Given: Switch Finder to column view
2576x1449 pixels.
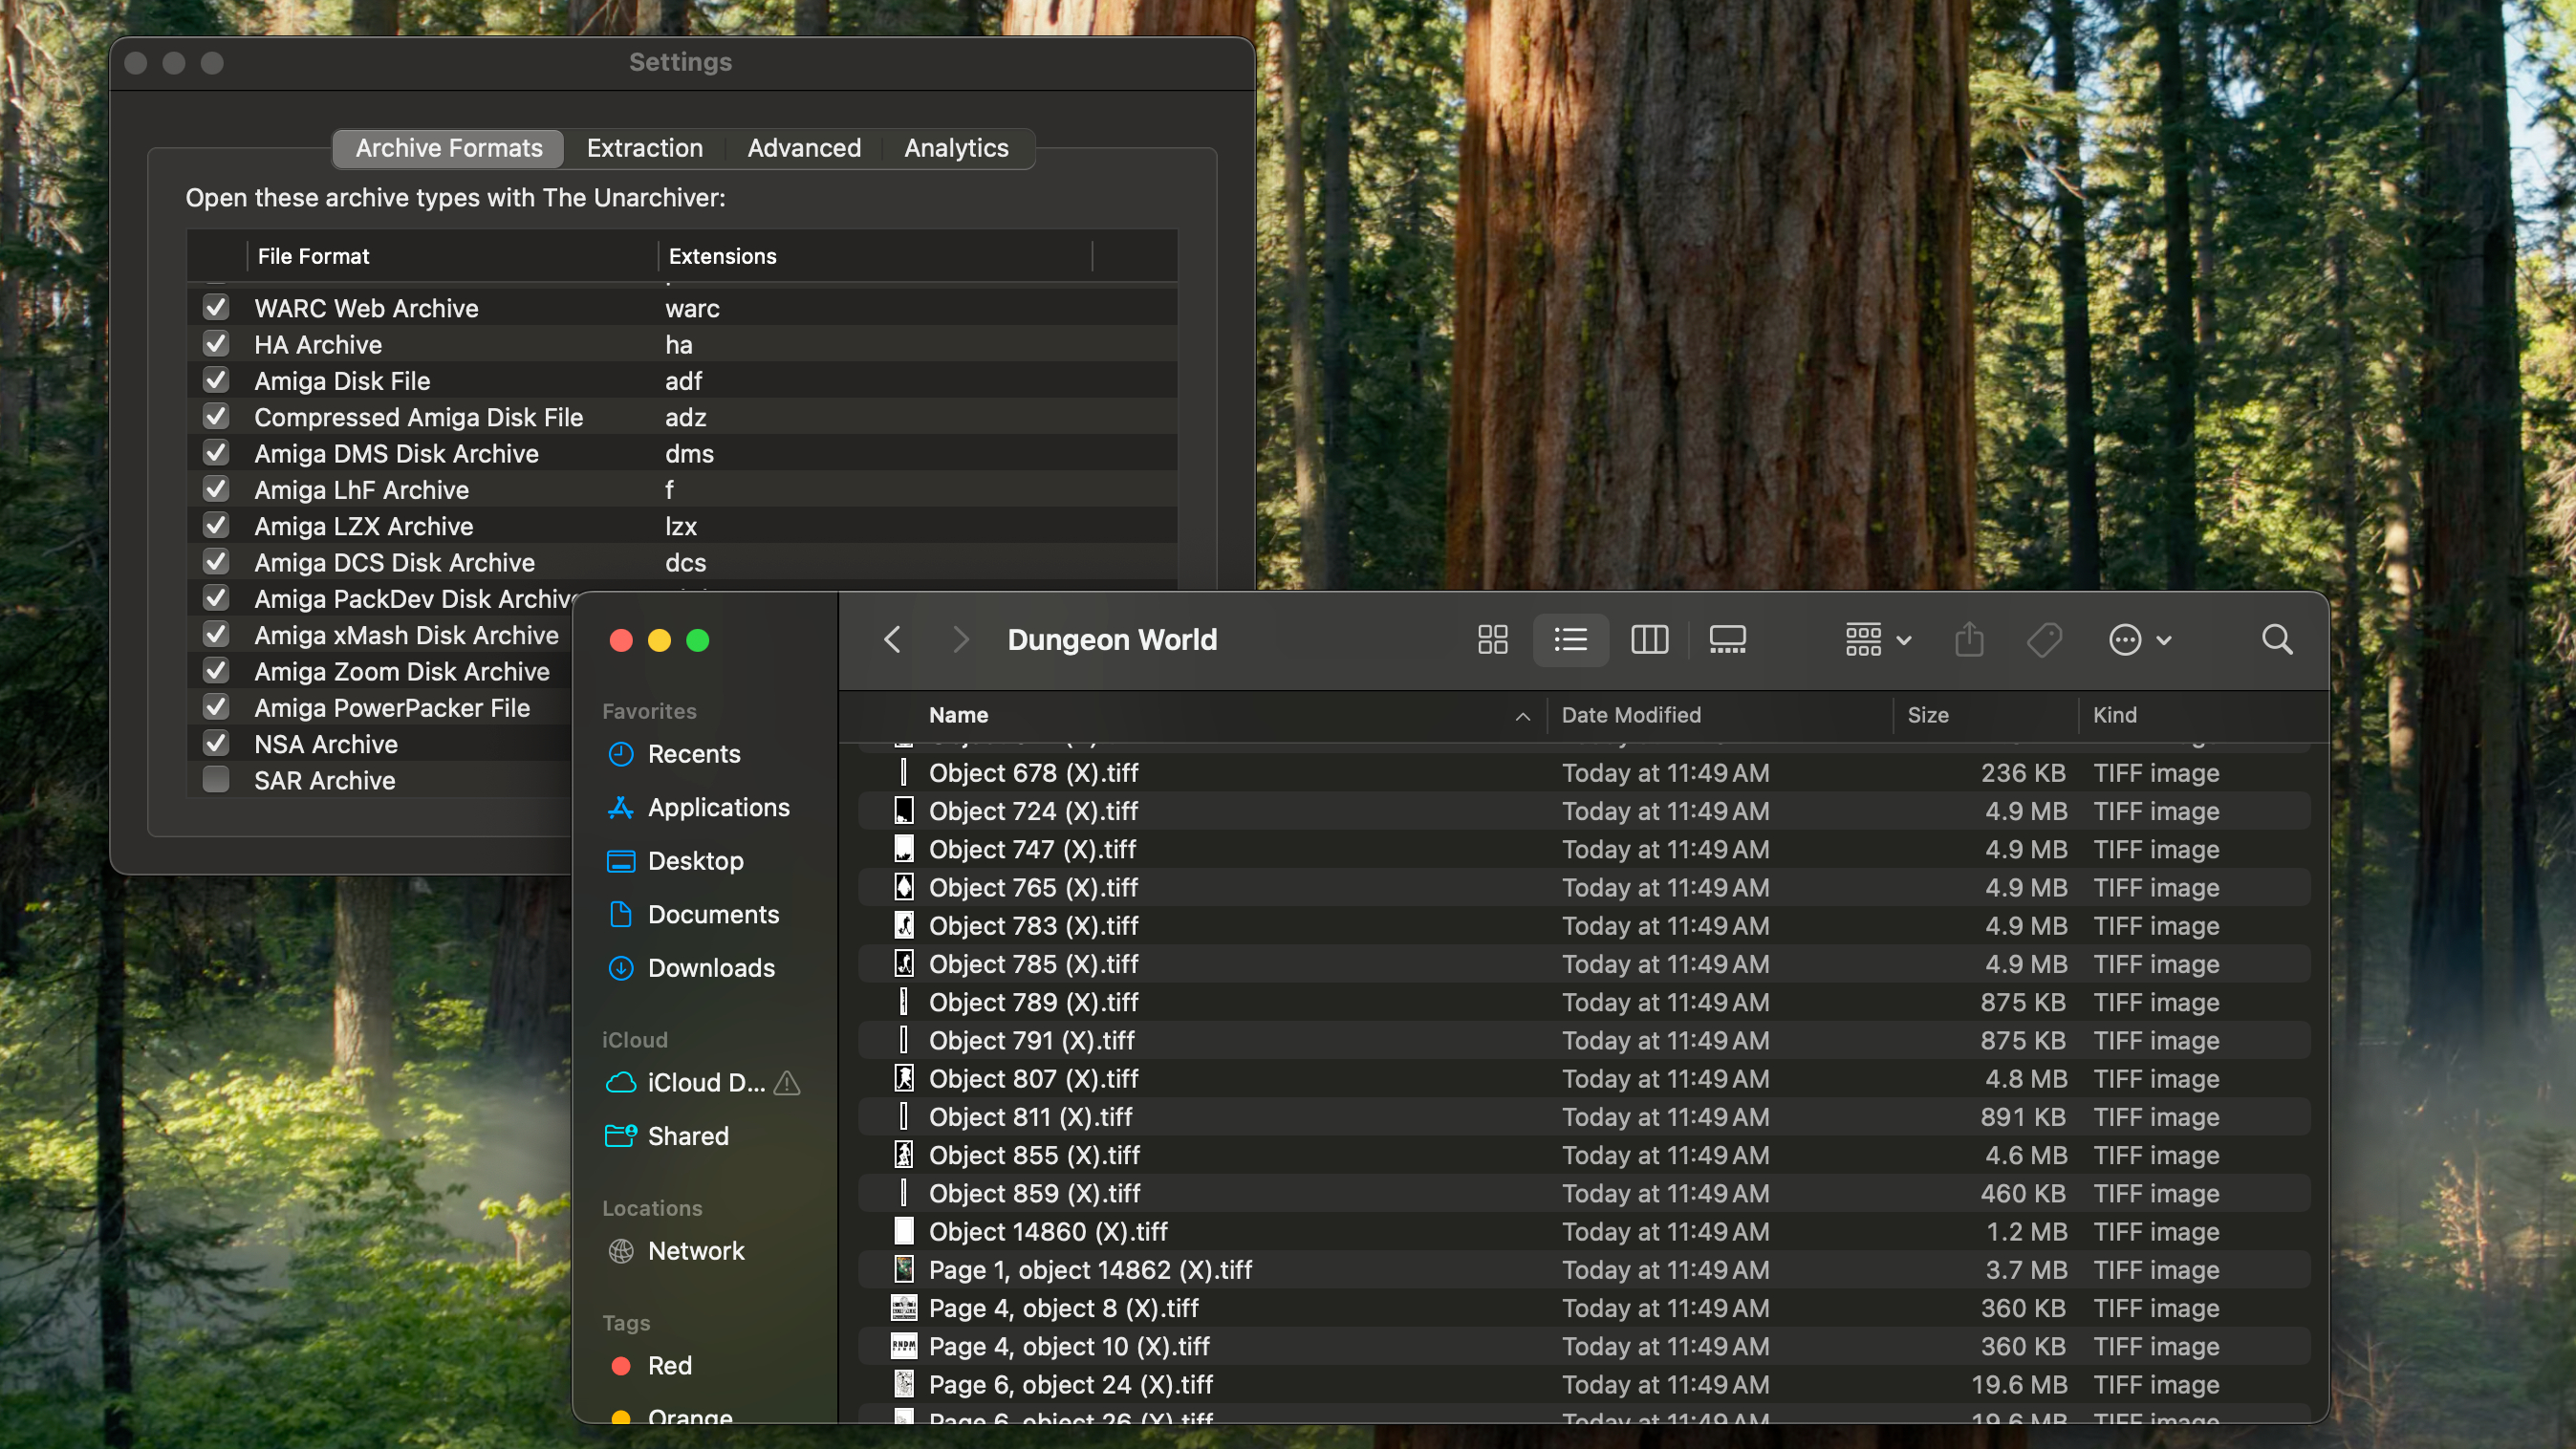Looking at the screenshot, I should coord(1649,640).
